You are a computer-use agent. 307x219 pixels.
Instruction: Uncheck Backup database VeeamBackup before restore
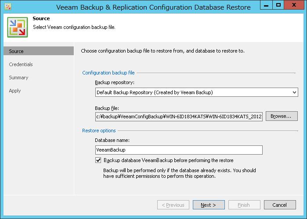pyautogui.click(x=98, y=160)
